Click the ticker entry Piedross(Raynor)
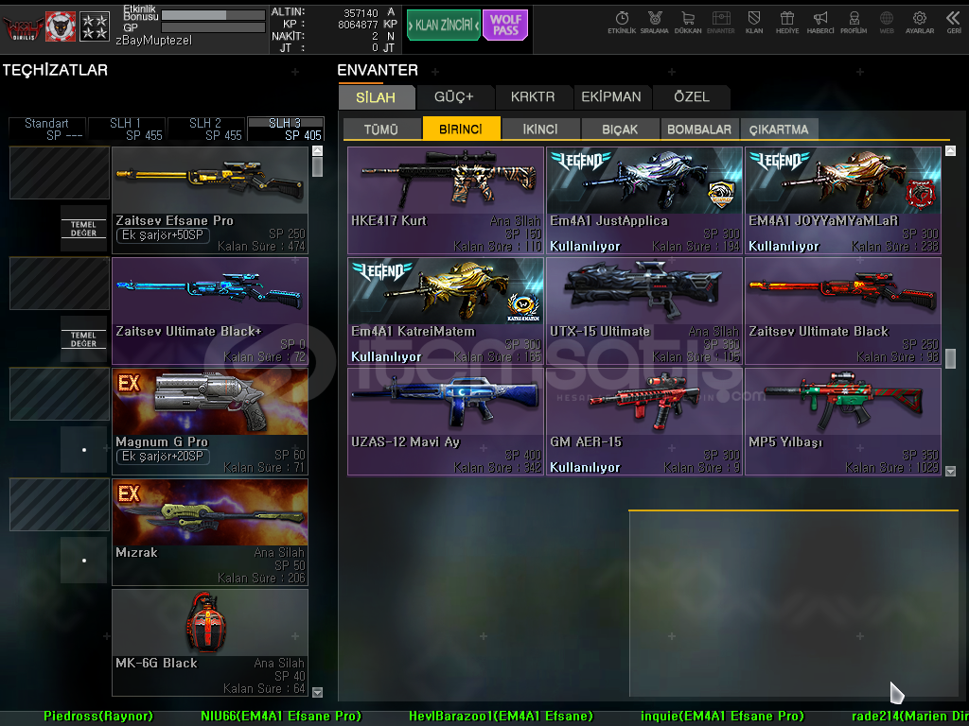Image resolution: width=969 pixels, height=726 pixels. pyautogui.click(x=98, y=717)
